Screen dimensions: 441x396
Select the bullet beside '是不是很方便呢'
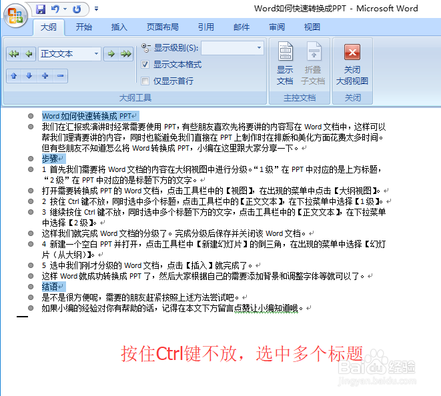31,297
